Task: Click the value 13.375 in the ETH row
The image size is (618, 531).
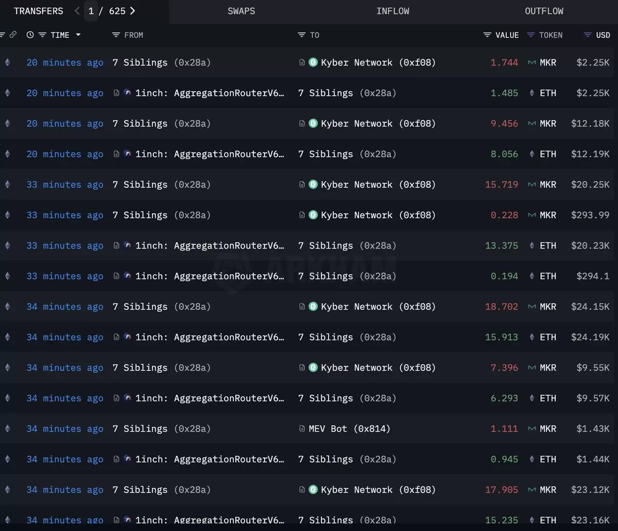Action: coord(502,246)
